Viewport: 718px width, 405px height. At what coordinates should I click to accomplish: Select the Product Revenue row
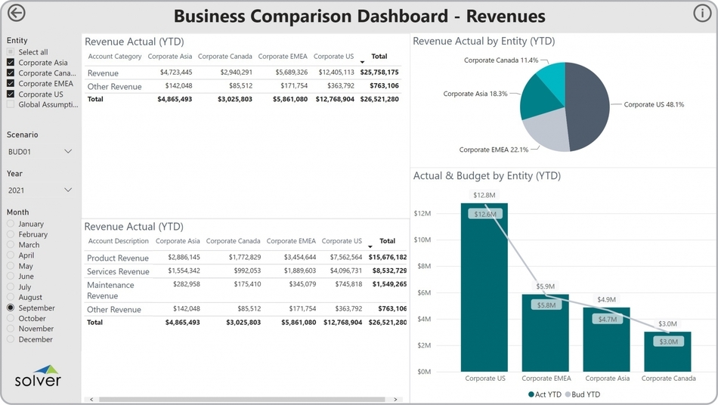[118, 258]
